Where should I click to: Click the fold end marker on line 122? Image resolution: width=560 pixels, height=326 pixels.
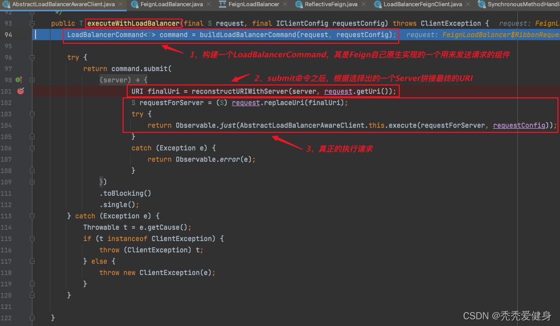tap(32, 318)
